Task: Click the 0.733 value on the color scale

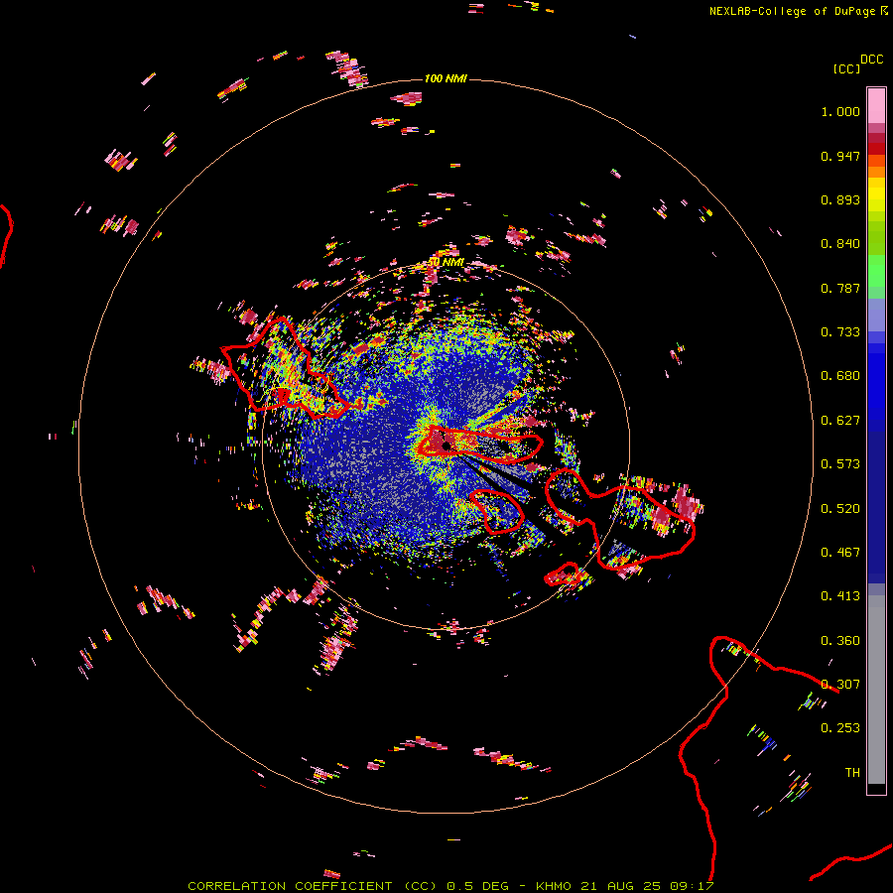Action: (840, 332)
